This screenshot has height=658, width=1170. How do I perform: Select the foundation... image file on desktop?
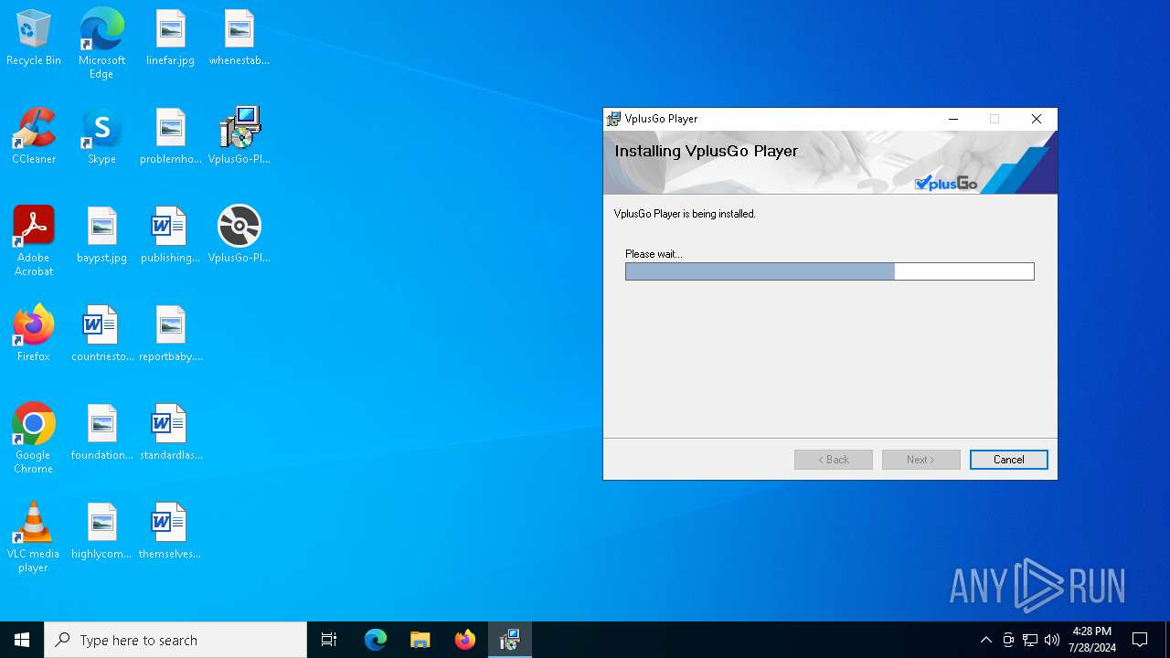coord(101,432)
